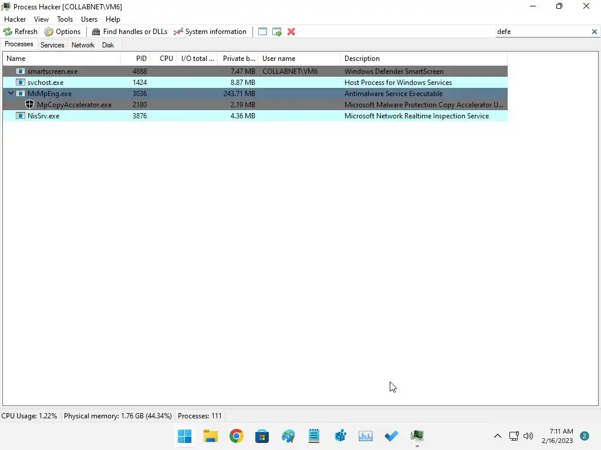Sort by the Name column header

62,59
